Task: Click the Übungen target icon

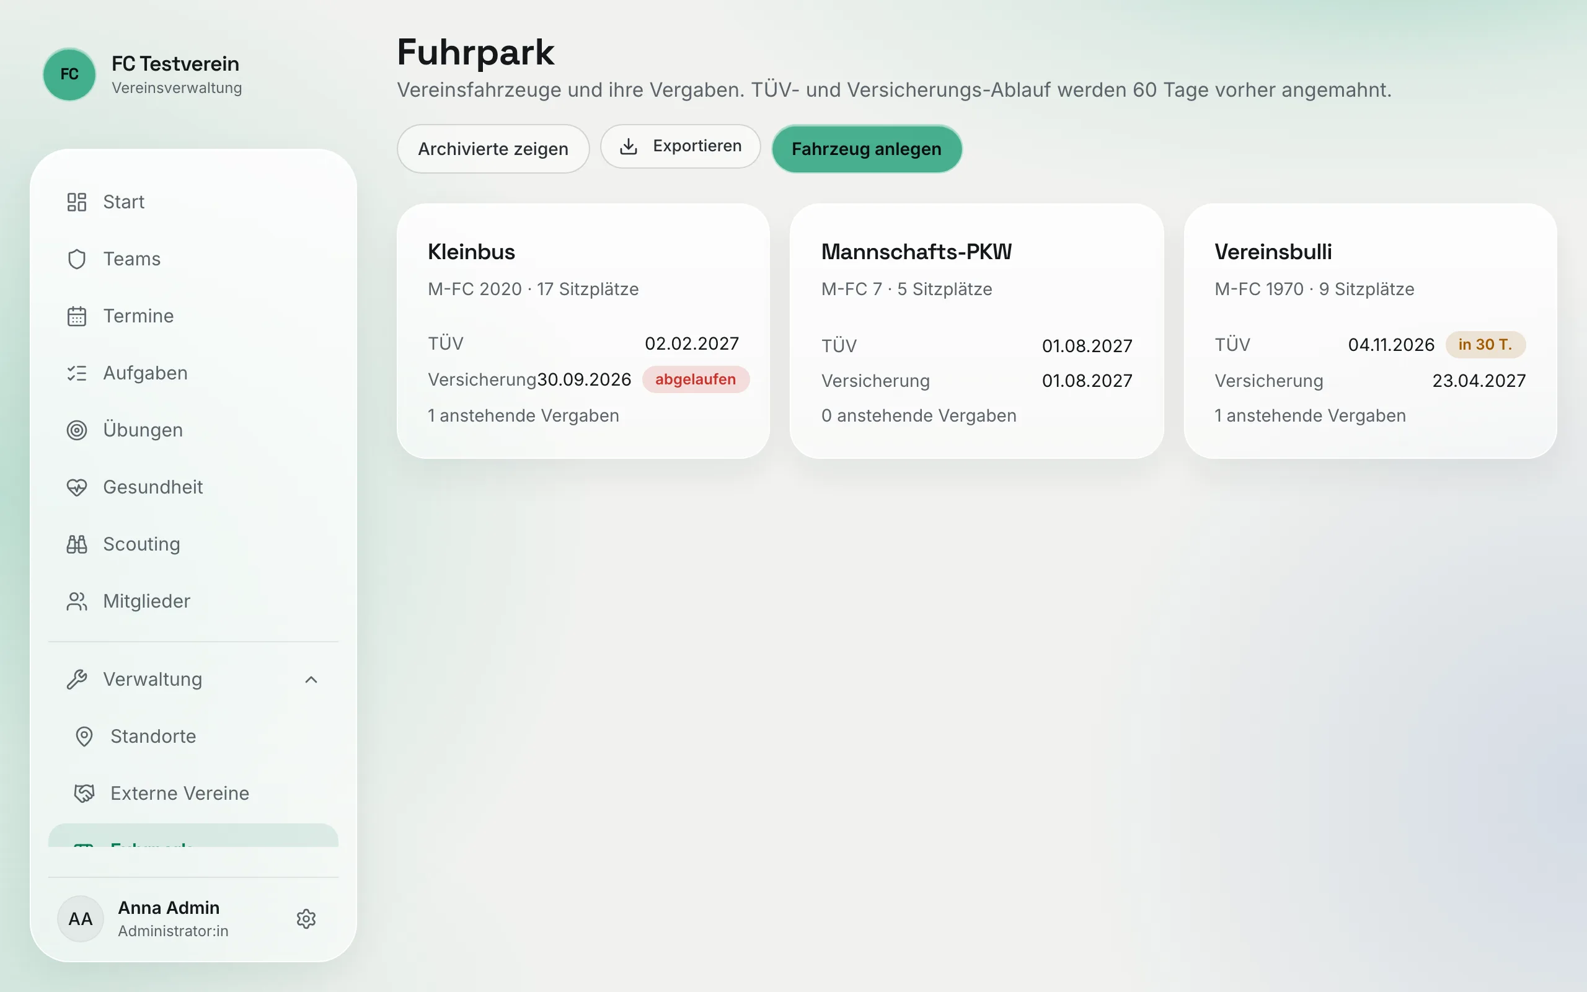Action: coord(77,430)
